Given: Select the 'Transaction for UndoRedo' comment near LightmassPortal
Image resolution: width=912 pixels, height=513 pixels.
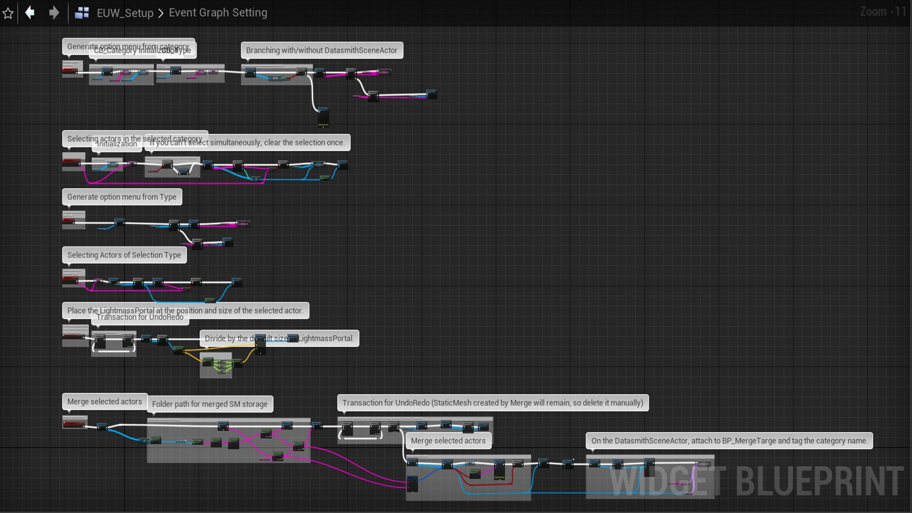Looking at the screenshot, I should pos(140,317).
